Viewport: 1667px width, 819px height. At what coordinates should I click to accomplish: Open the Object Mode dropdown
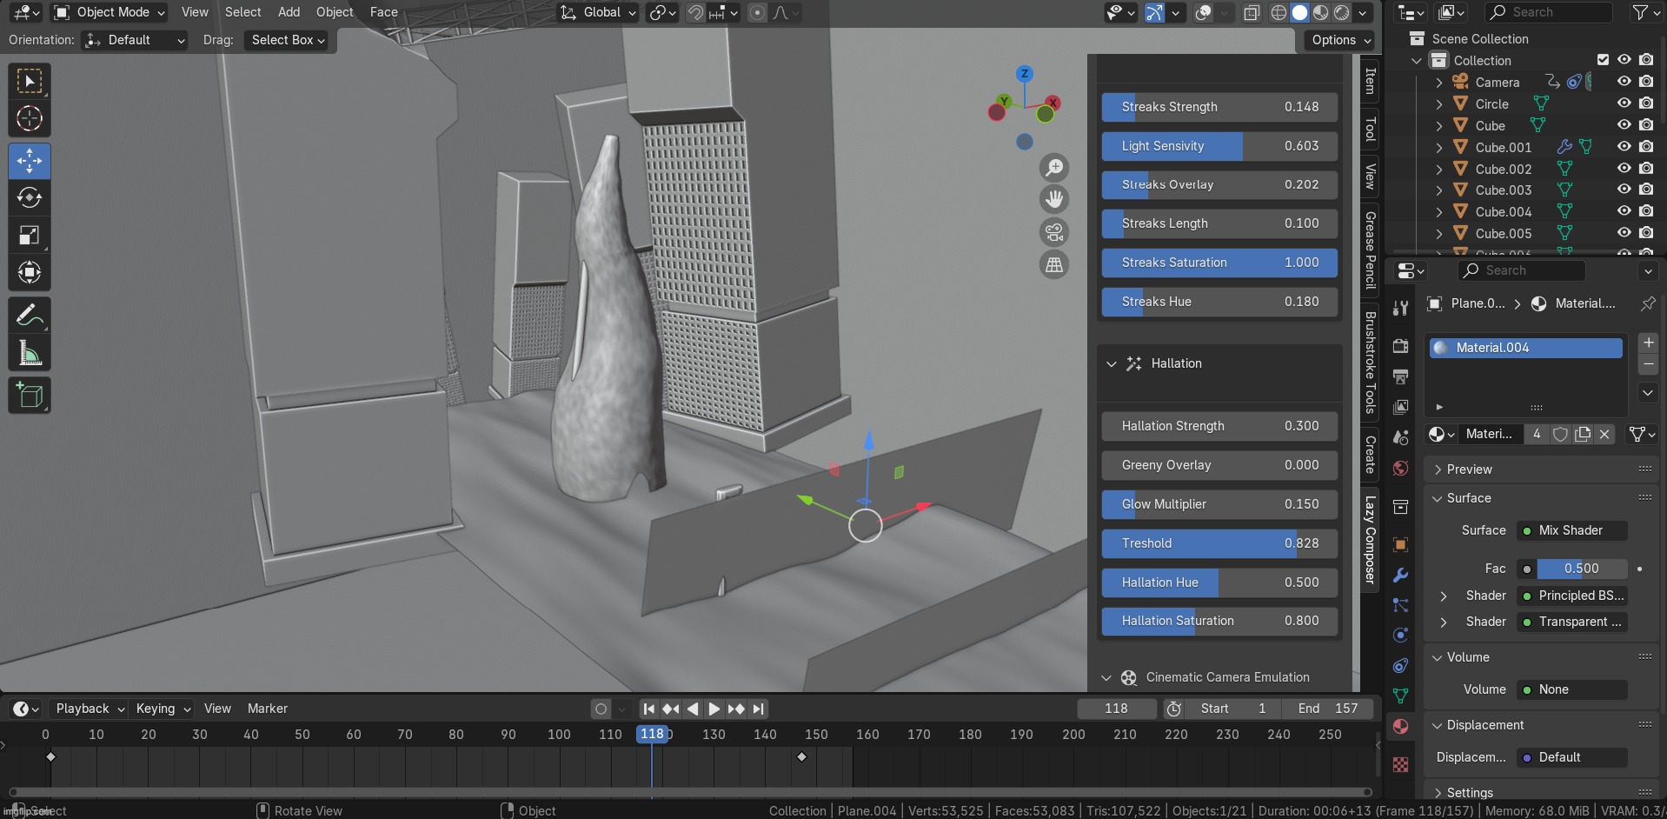(x=110, y=12)
